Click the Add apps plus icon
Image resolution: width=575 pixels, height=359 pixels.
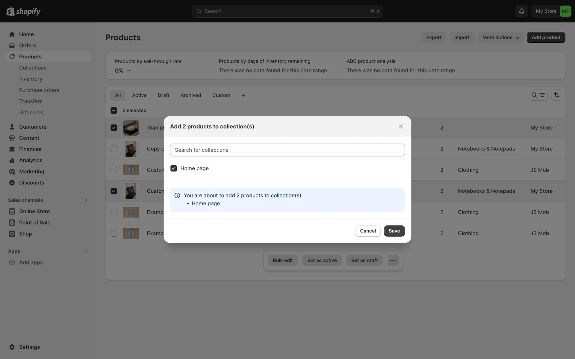[x=12, y=262]
